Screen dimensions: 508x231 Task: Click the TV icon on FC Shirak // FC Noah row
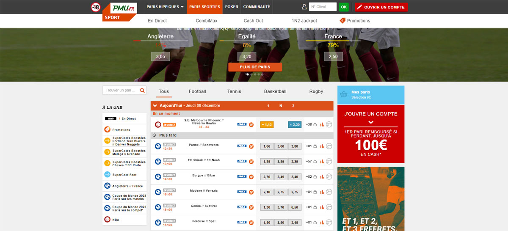click(315, 161)
